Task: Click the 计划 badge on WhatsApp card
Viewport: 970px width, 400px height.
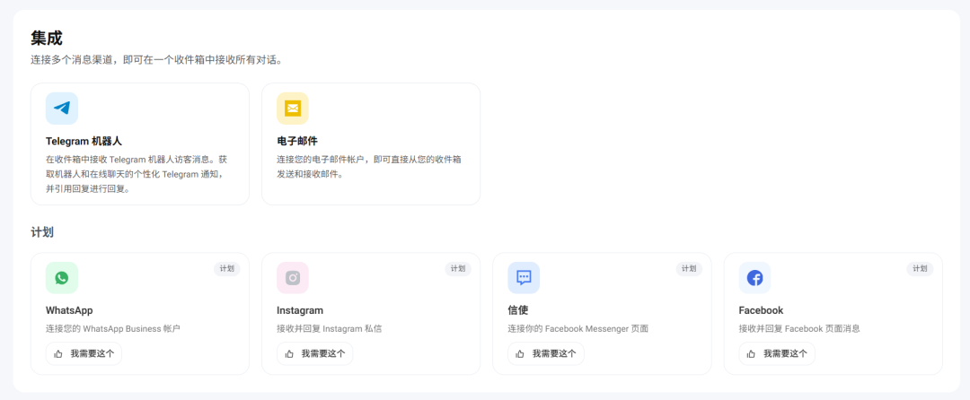Action: tap(227, 268)
